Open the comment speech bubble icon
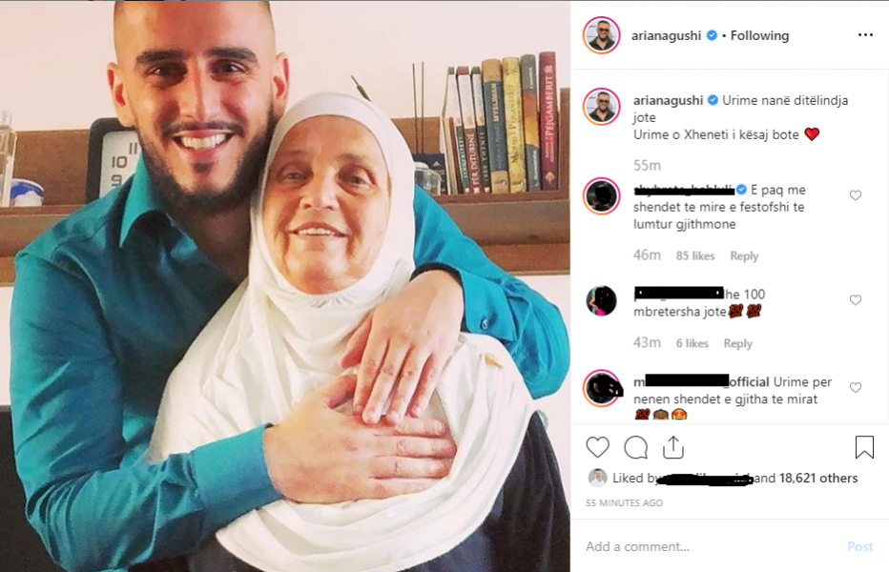889x572 pixels. (x=635, y=447)
